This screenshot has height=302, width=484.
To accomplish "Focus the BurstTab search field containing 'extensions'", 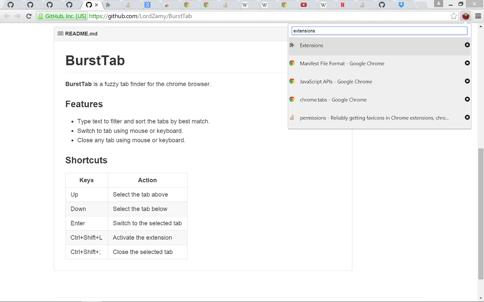I will [380, 31].
